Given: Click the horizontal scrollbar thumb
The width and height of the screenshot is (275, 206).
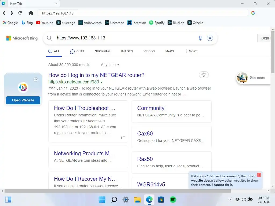Looking at the screenshot, I should point(118,191).
